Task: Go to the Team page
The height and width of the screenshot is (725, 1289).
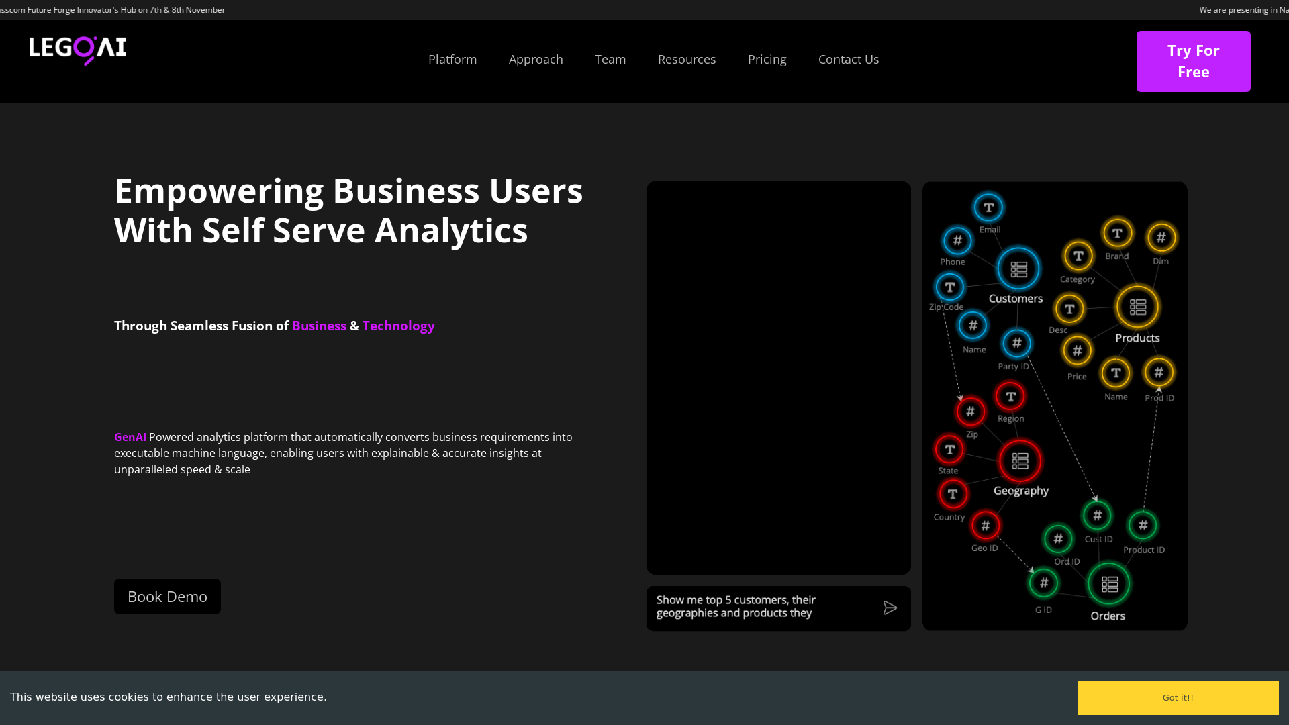Action: click(610, 60)
